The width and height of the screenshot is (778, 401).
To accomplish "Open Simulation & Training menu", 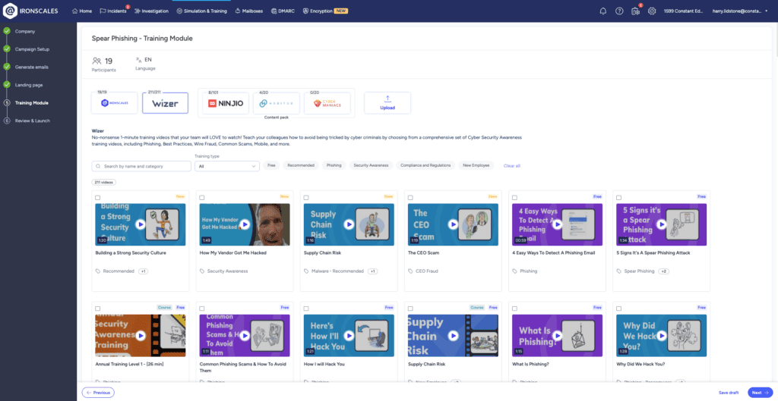I will [201, 11].
